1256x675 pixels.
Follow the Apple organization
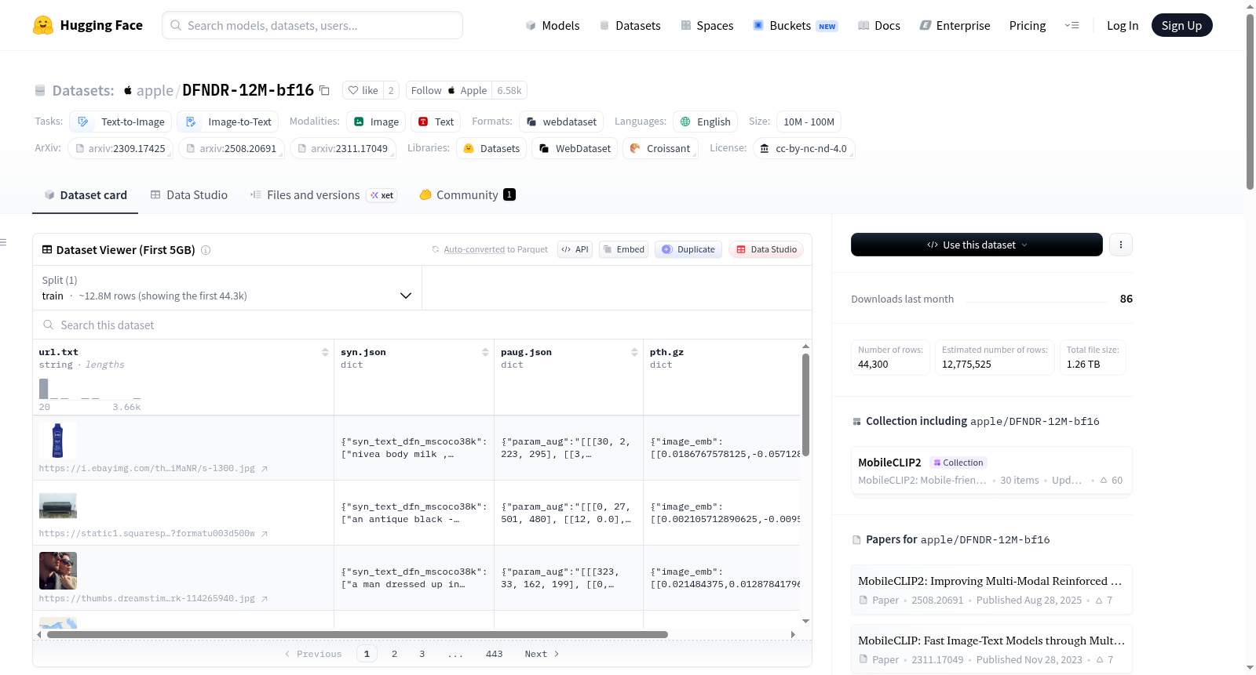tap(449, 90)
